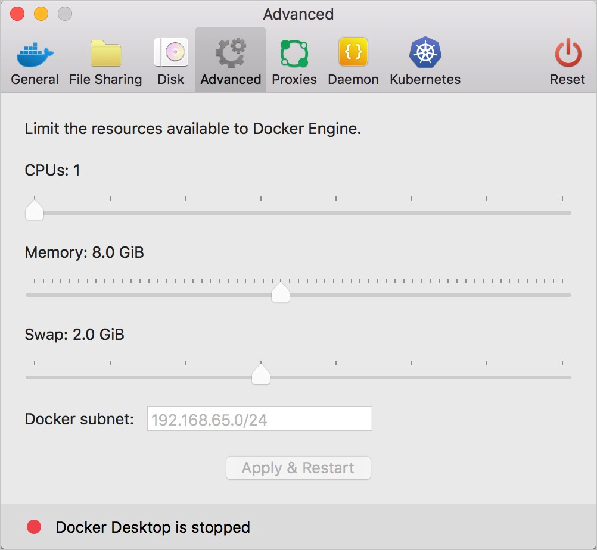This screenshot has height=550, width=597.
Task: Open the Proxies green icon
Action: tap(294, 54)
